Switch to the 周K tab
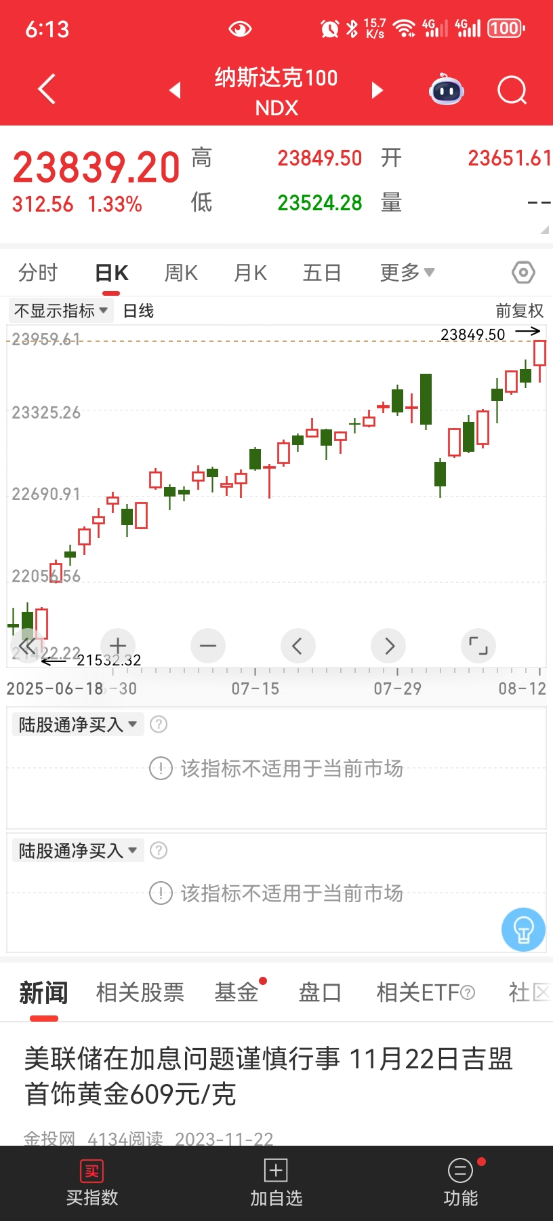 181,273
